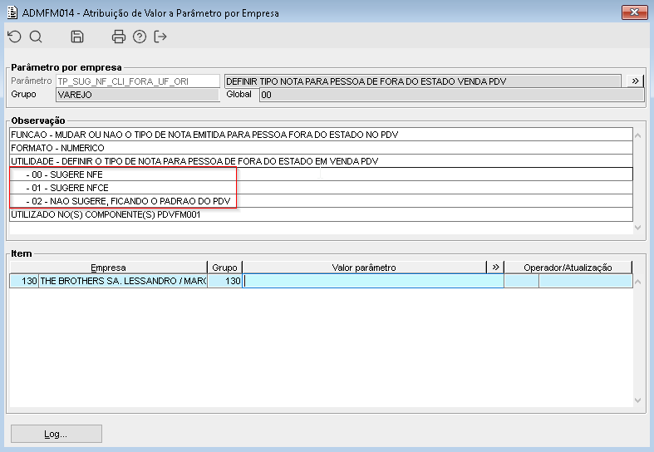Open help via question mark icon
This screenshot has height=452, width=654.
tap(140, 37)
